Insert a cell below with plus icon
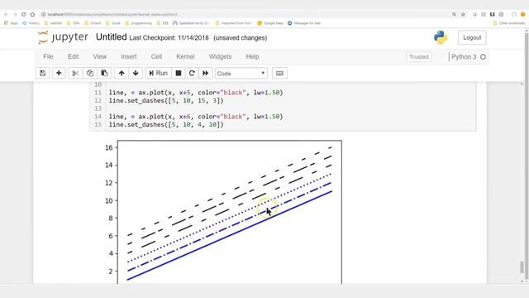Viewport: 529px width, 298px height. coord(59,74)
